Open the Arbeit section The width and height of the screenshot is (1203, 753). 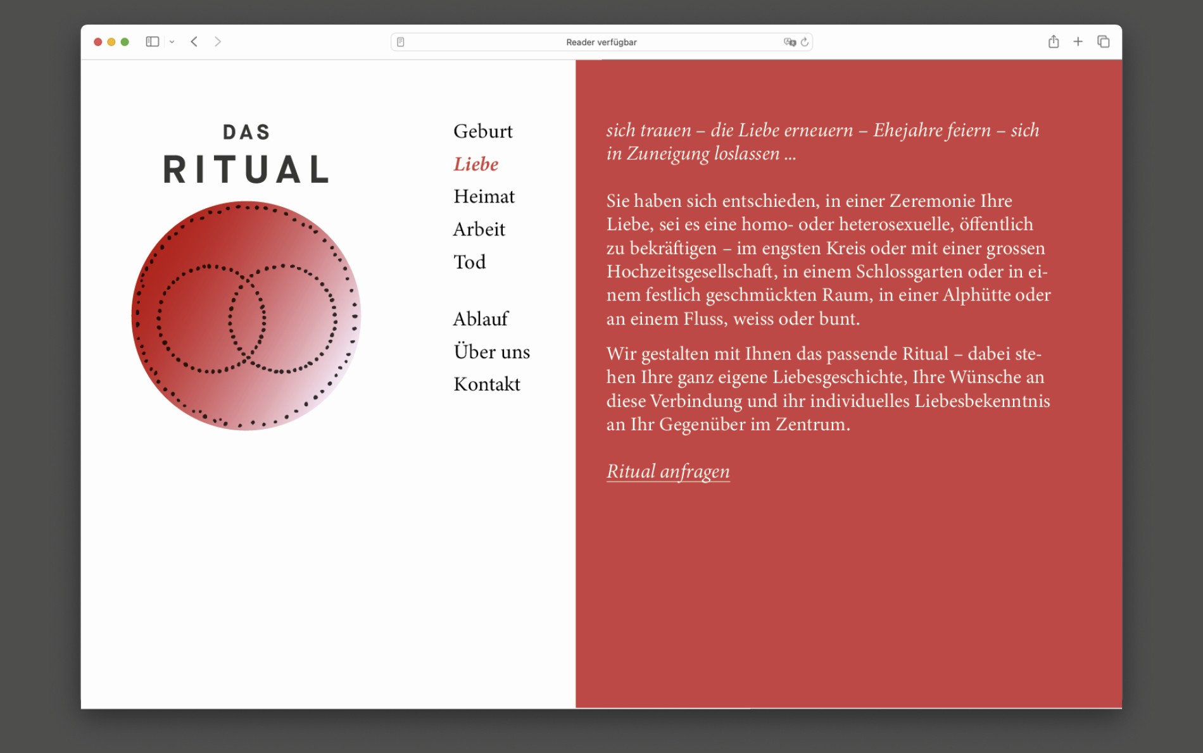[479, 230]
